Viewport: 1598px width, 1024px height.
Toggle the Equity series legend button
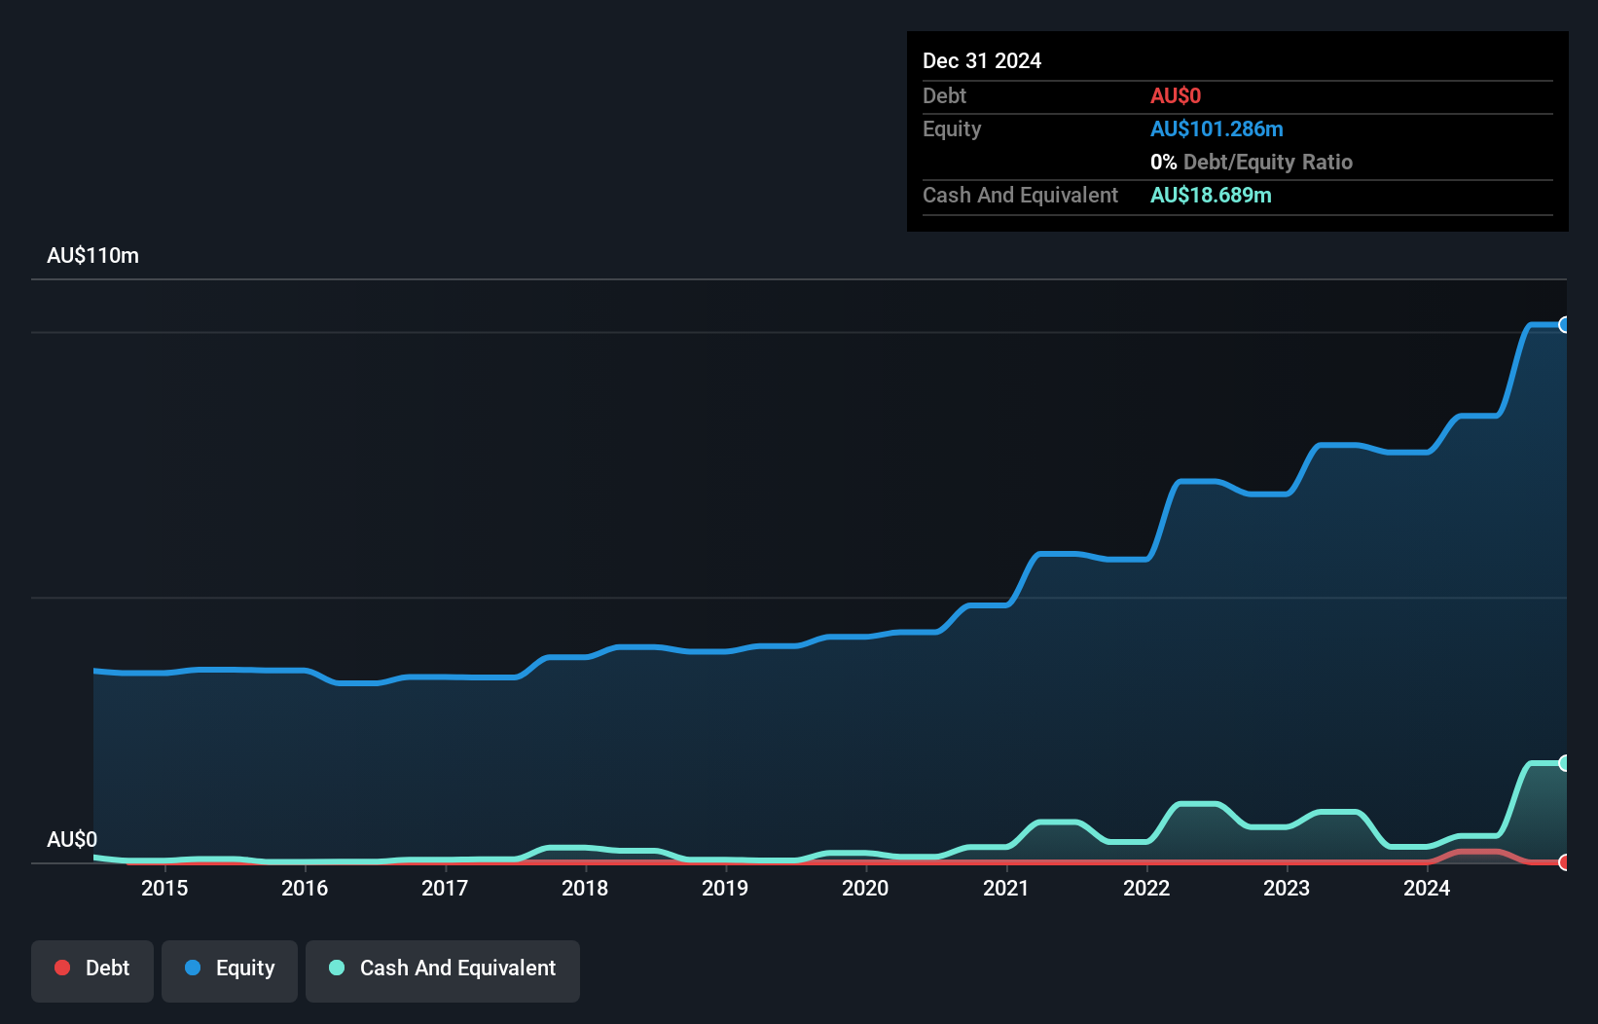[x=230, y=970]
